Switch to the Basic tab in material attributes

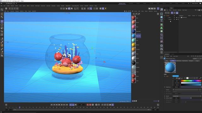click(167, 61)
